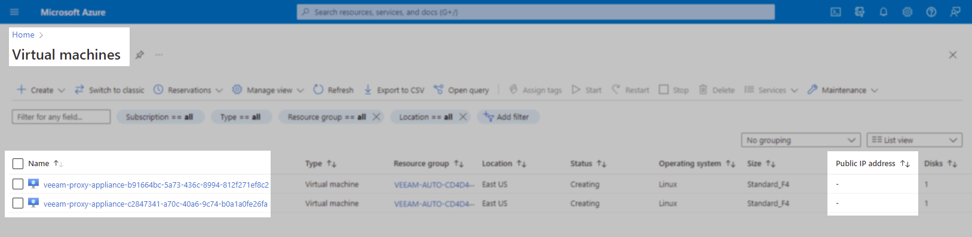Image resolution: width=972 pixels, height=237 pixels.
Task: Sort by the Location column
Action: click(x=504, y=164)
